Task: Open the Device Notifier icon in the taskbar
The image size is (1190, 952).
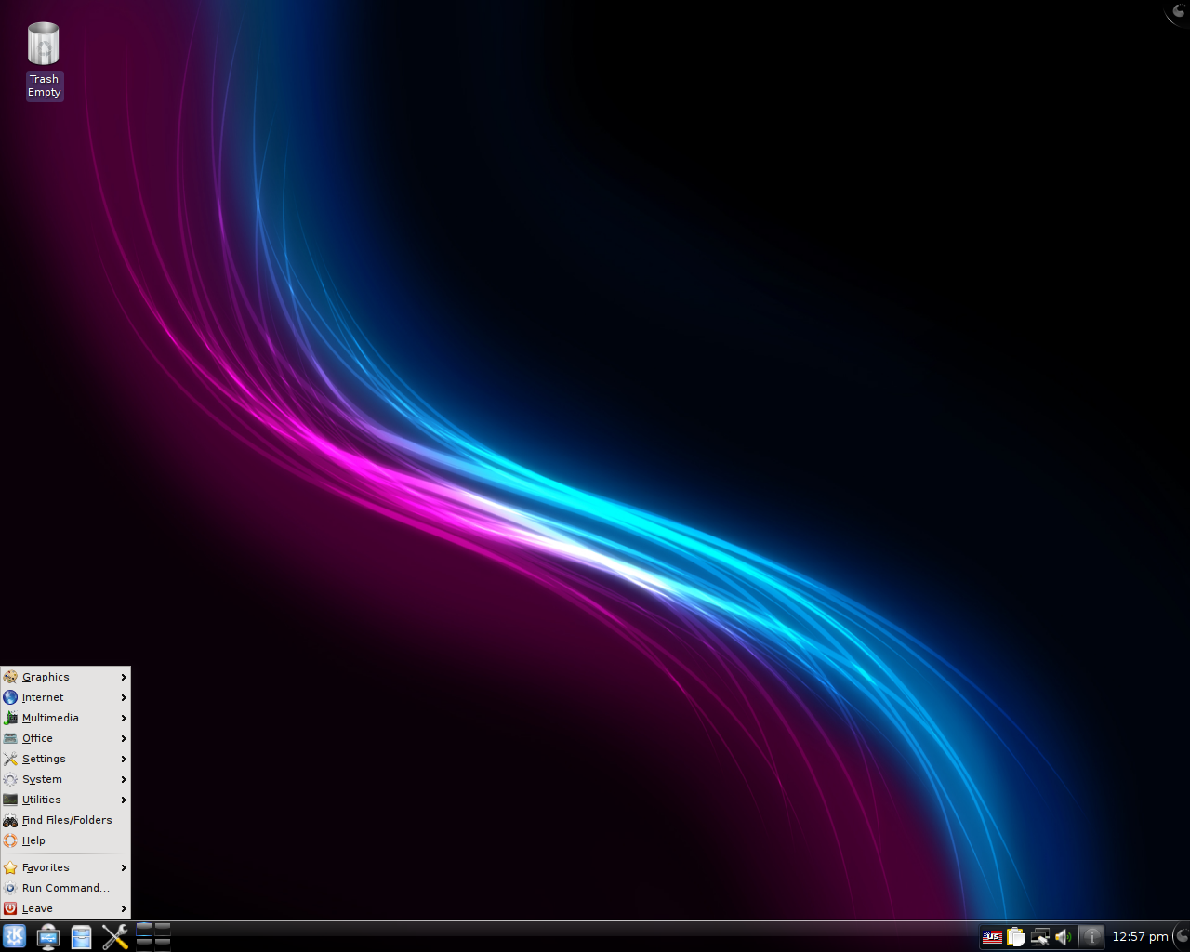Action: pos(48,936)
